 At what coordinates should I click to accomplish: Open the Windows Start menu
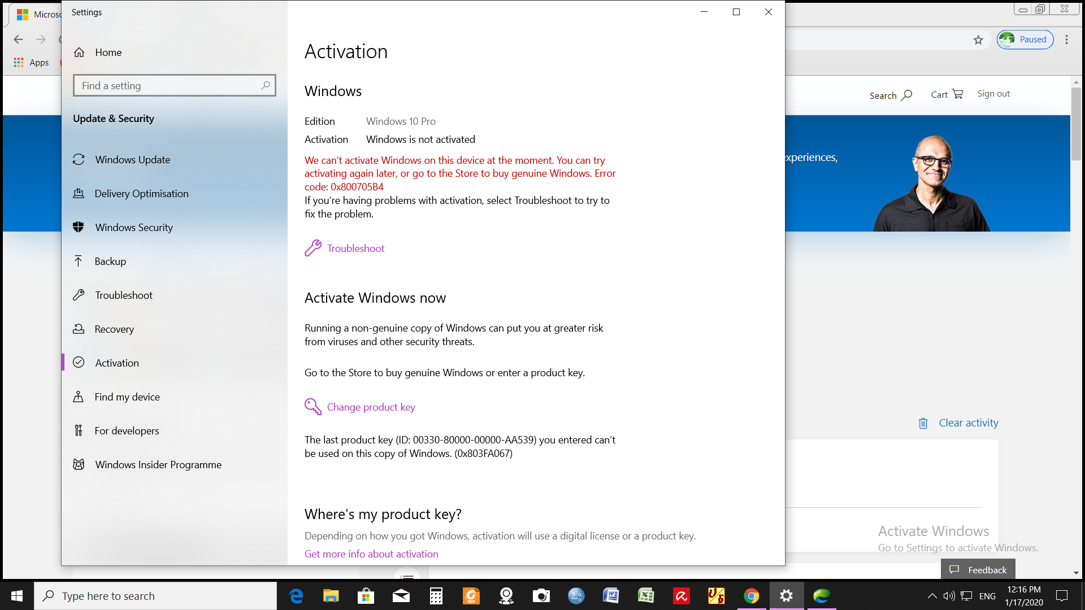pyautogui.click(x=17, y=596)
